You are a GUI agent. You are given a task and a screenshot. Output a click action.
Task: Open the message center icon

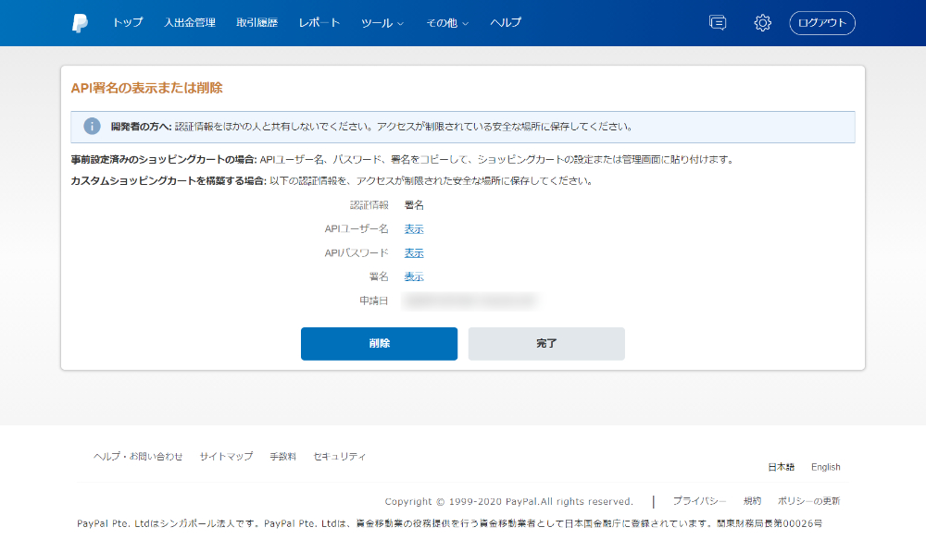point(718,23)
